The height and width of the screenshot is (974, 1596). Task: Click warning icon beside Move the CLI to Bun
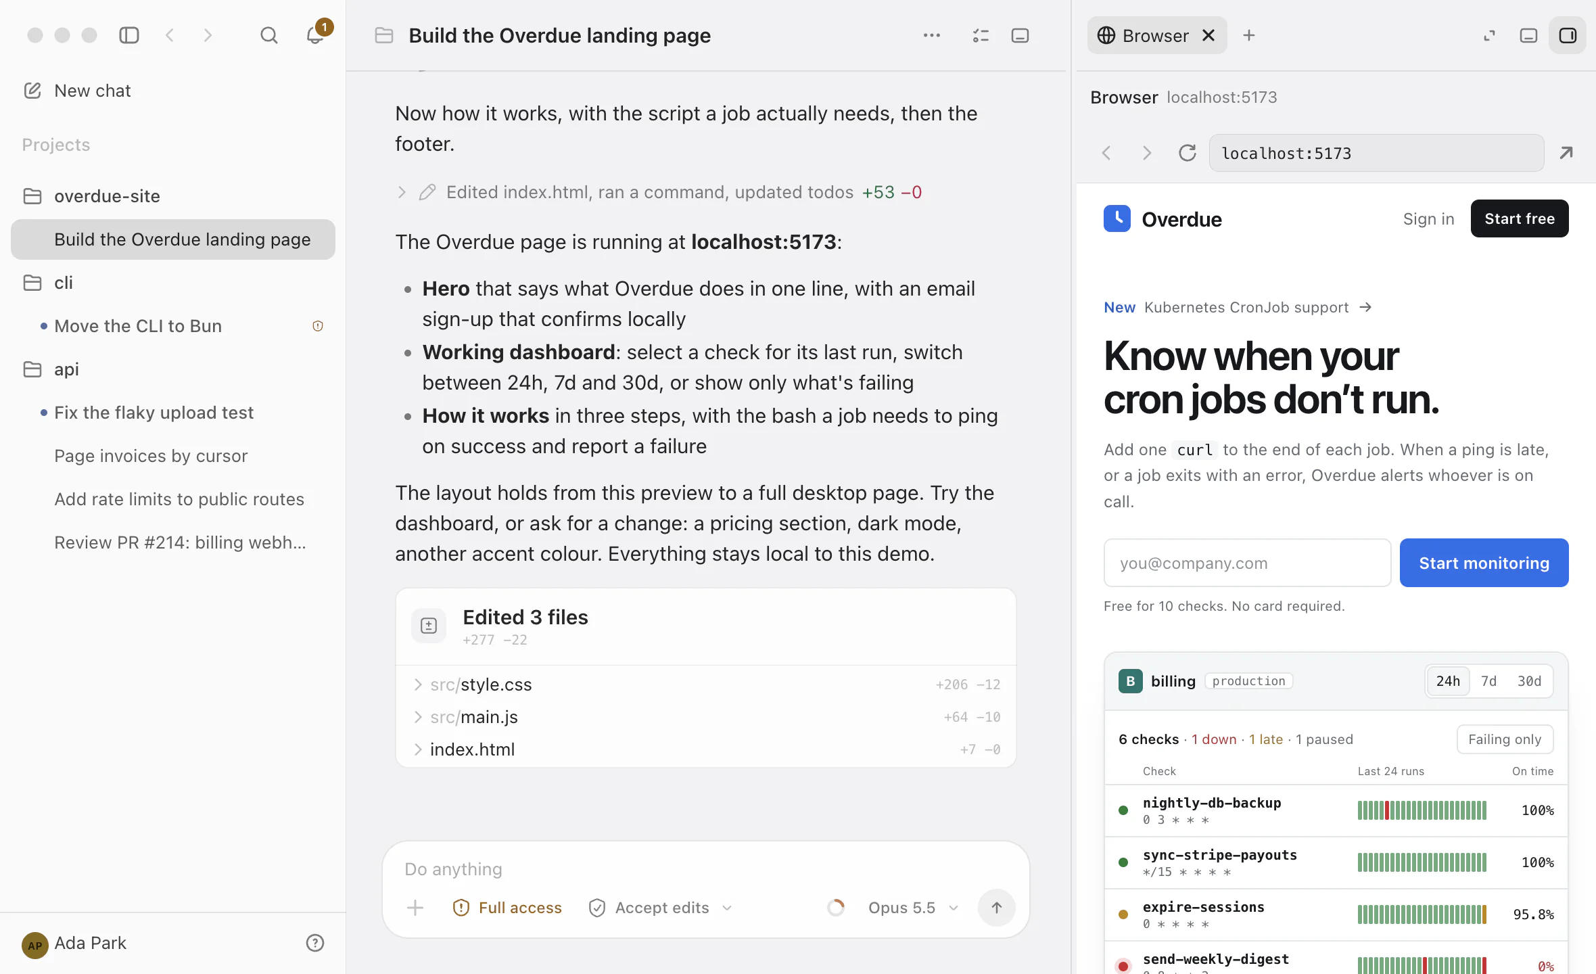[x=318, y=326]
